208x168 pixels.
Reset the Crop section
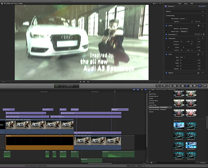click(203, 54)
